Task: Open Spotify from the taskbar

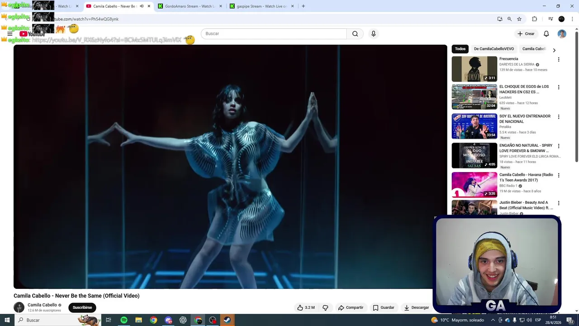Action: point(124,320)
